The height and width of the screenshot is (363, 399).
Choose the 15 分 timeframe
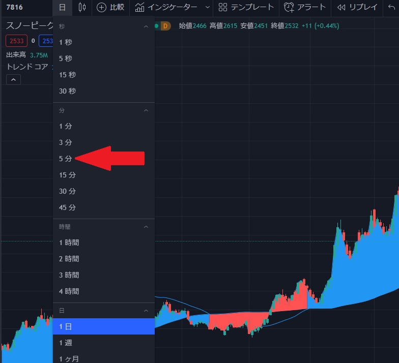tap(104, 175)
